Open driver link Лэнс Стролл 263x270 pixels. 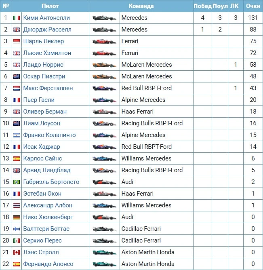(41, 252)
